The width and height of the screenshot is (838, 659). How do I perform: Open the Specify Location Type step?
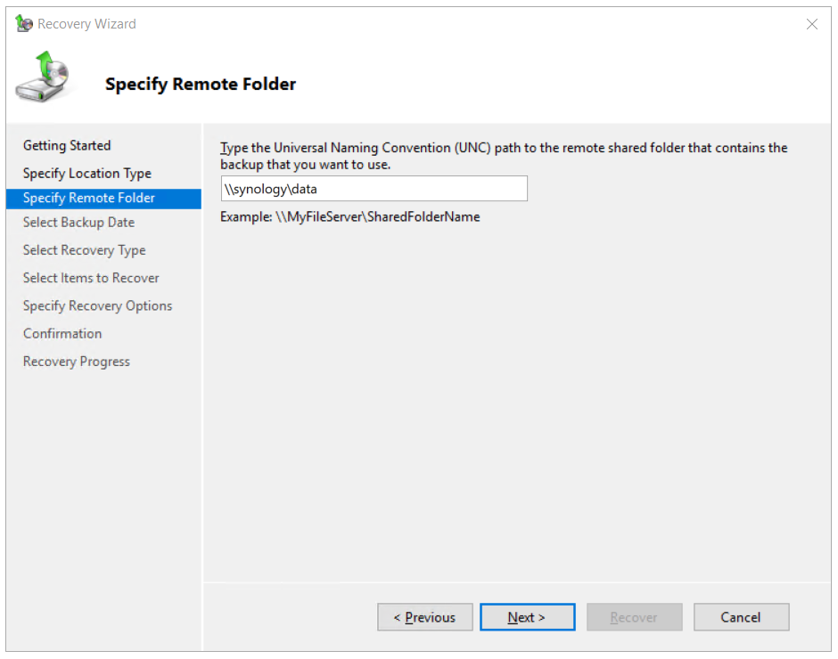(x=87, y=173)
